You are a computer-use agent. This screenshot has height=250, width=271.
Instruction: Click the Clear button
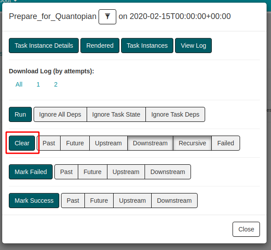click(x=22, y=143)
